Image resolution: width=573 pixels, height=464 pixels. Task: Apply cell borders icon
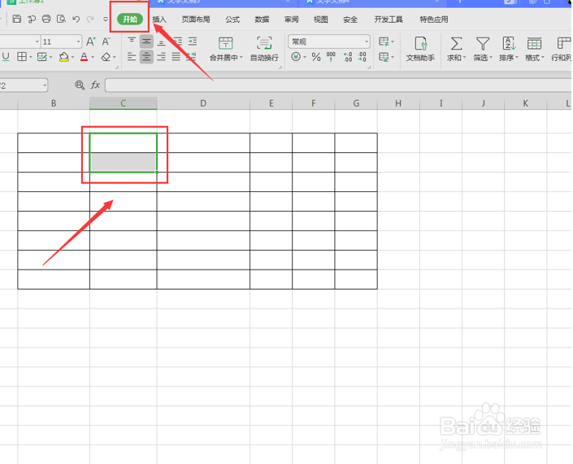coord(22,57)
